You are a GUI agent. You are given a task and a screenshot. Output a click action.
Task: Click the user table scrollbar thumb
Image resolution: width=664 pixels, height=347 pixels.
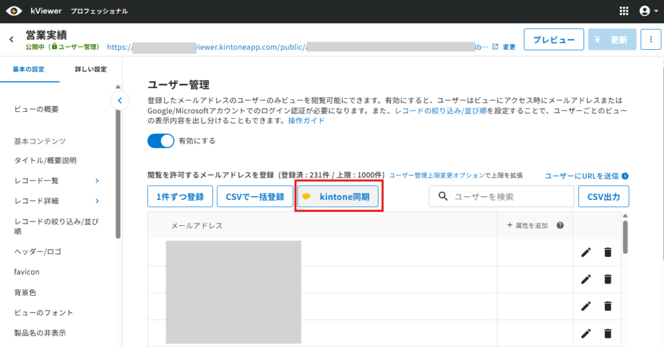click(625, 237)
